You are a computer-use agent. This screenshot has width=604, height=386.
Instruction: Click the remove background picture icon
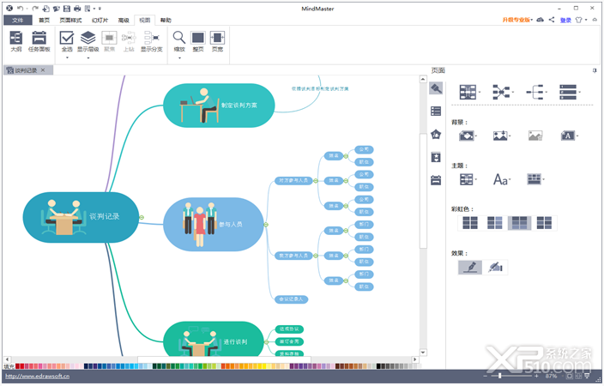coord(535,136)
